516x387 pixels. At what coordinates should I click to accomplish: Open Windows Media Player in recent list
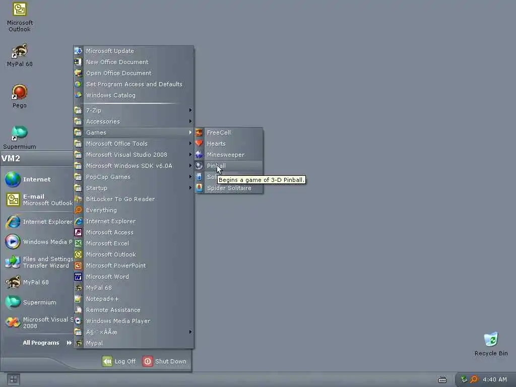39,242
